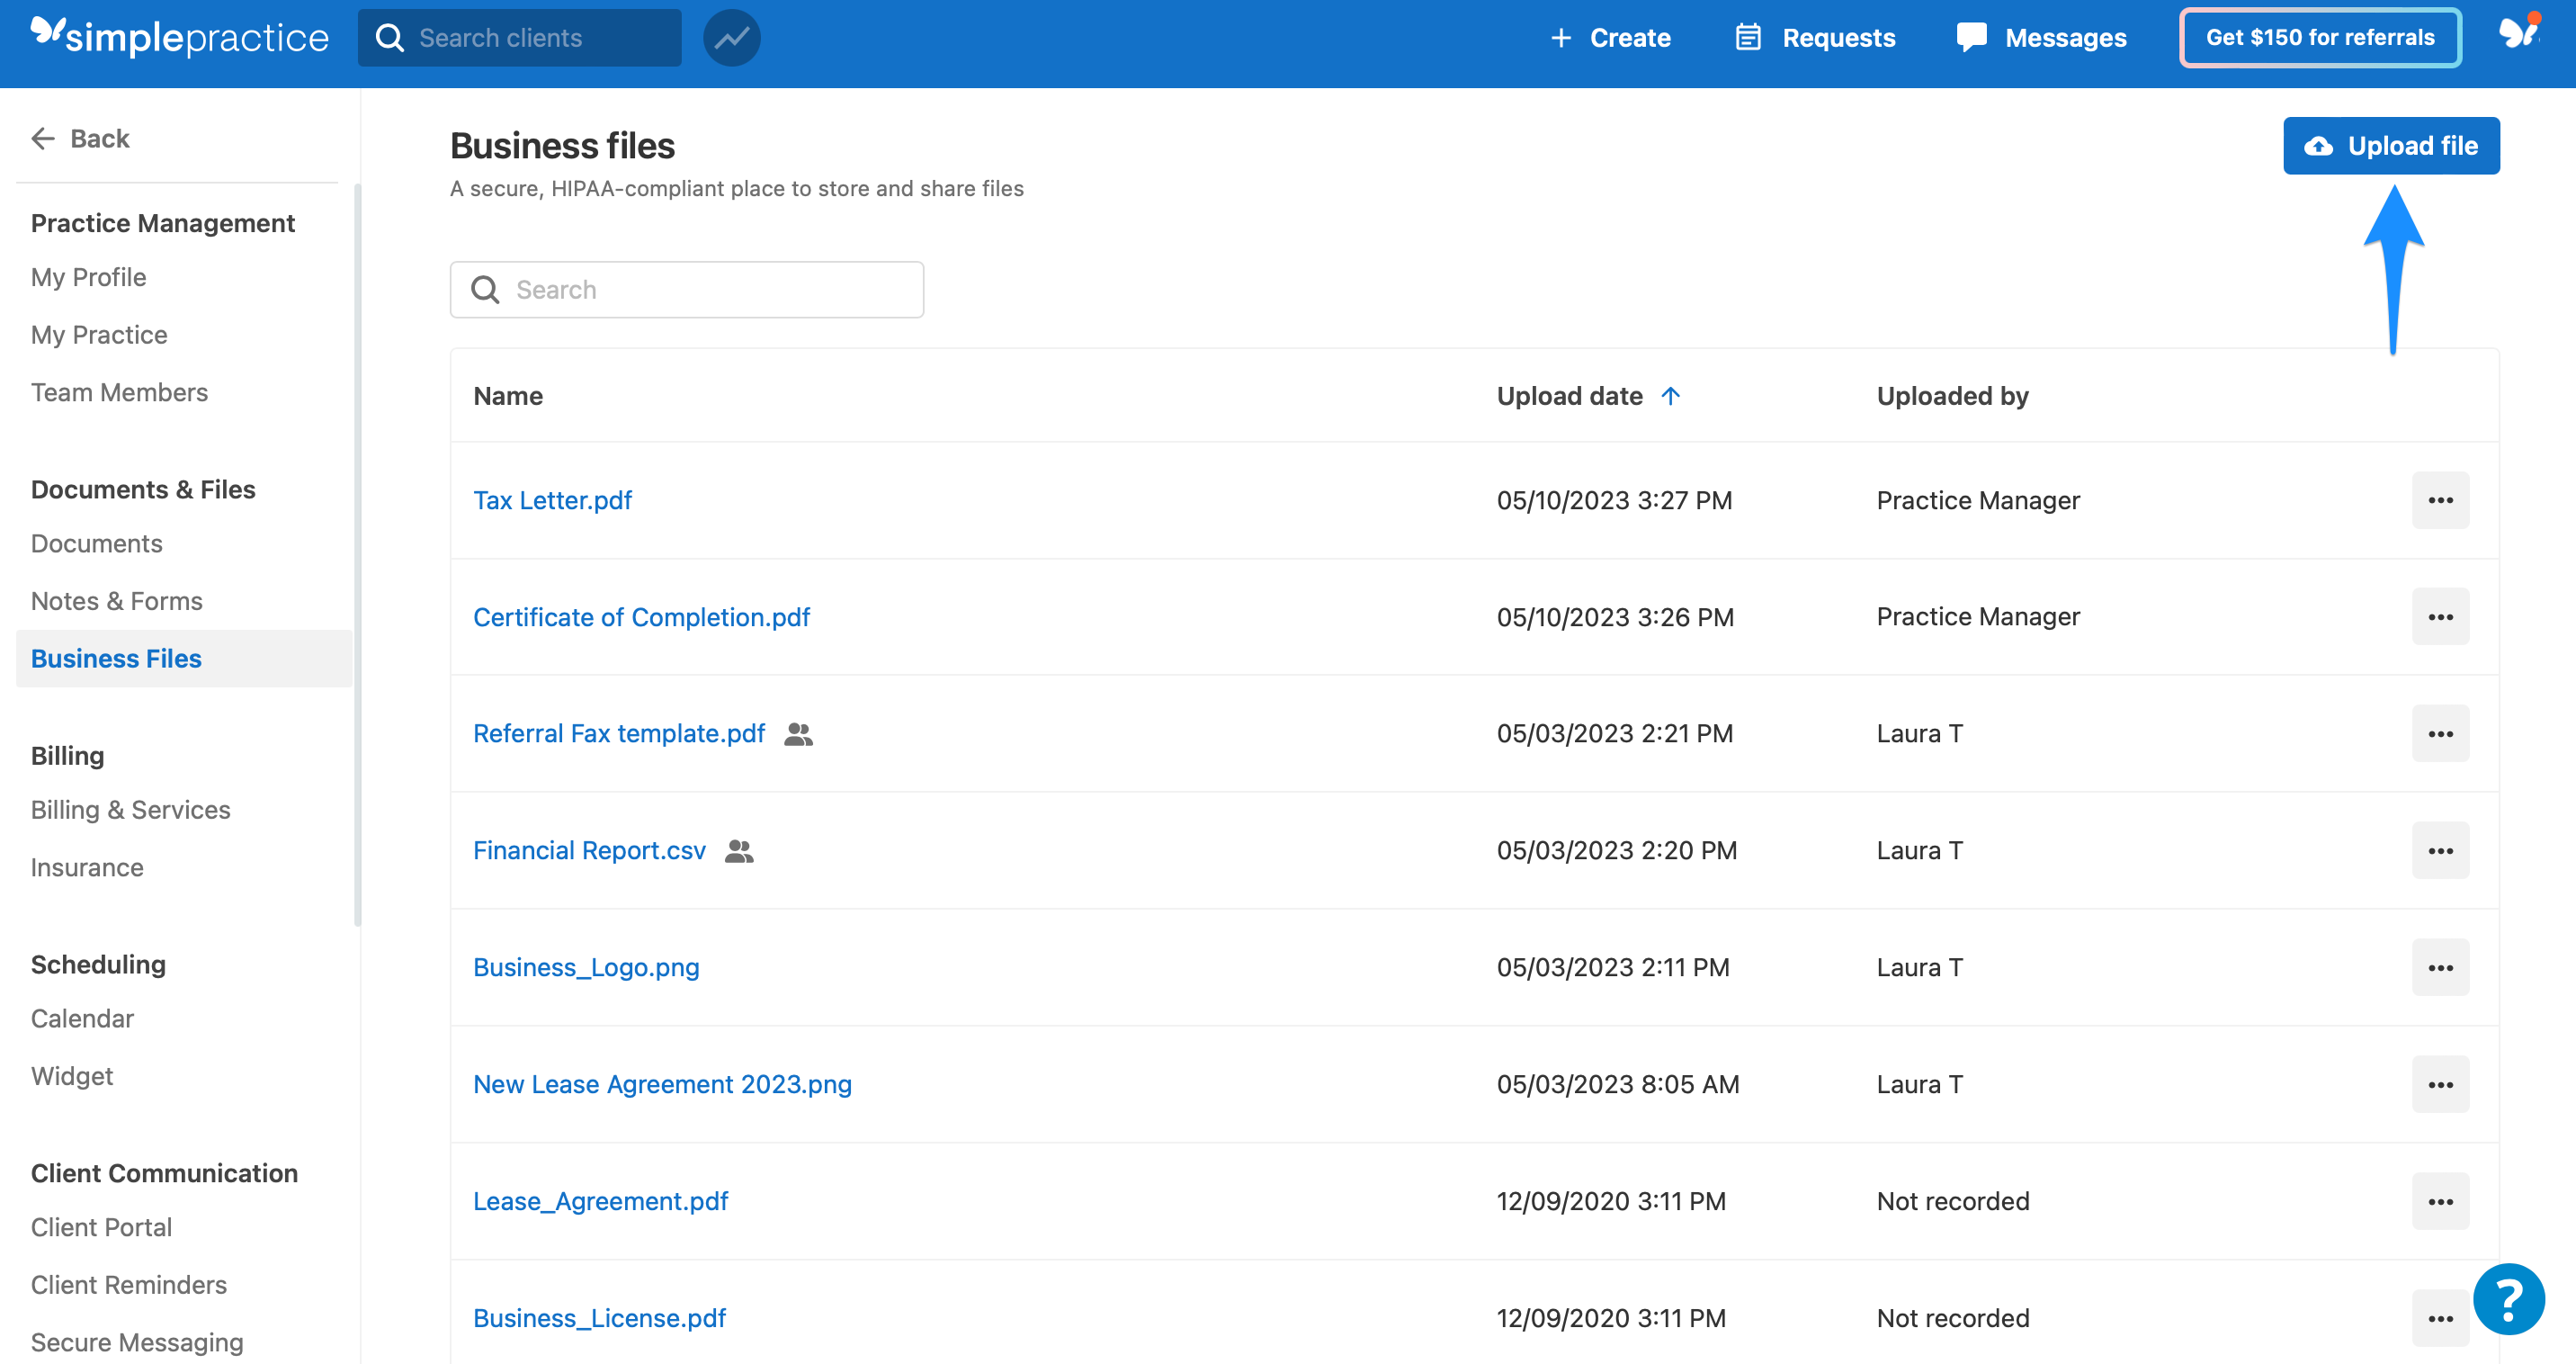Click the business files search field
The image size is (2576, 1364).
[687, 289]
